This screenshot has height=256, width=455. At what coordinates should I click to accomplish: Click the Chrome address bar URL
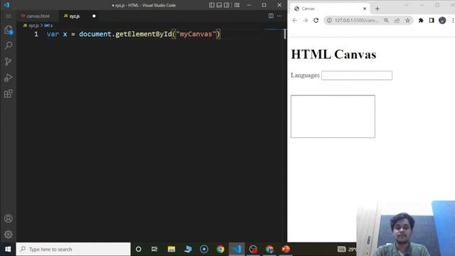357,21
